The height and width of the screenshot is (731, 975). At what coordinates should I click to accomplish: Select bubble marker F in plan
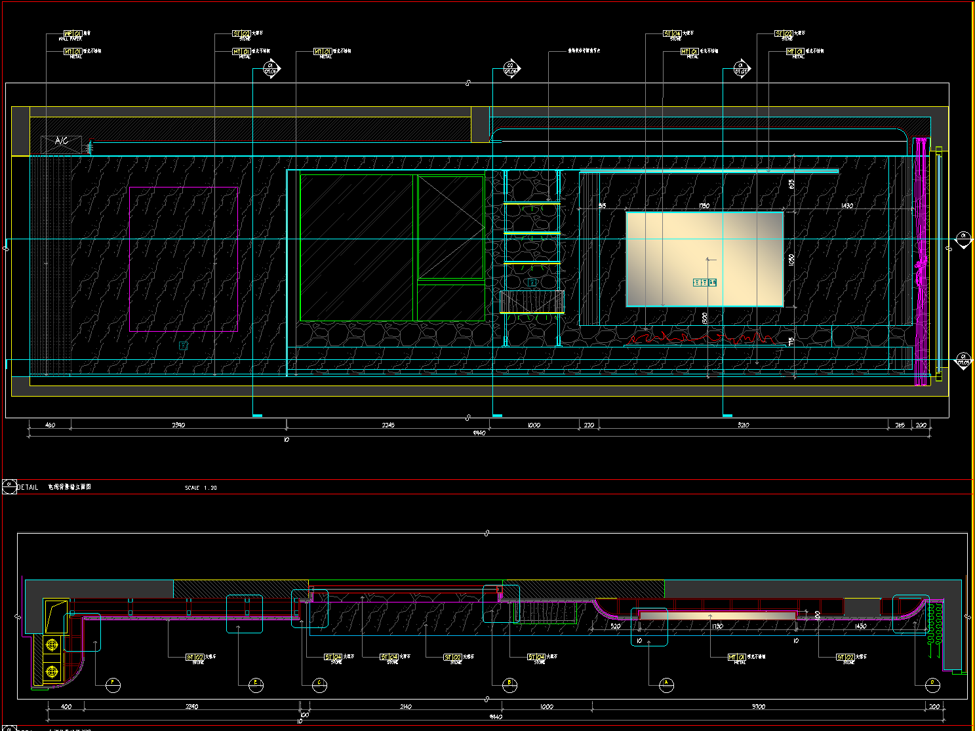[113, 685]
